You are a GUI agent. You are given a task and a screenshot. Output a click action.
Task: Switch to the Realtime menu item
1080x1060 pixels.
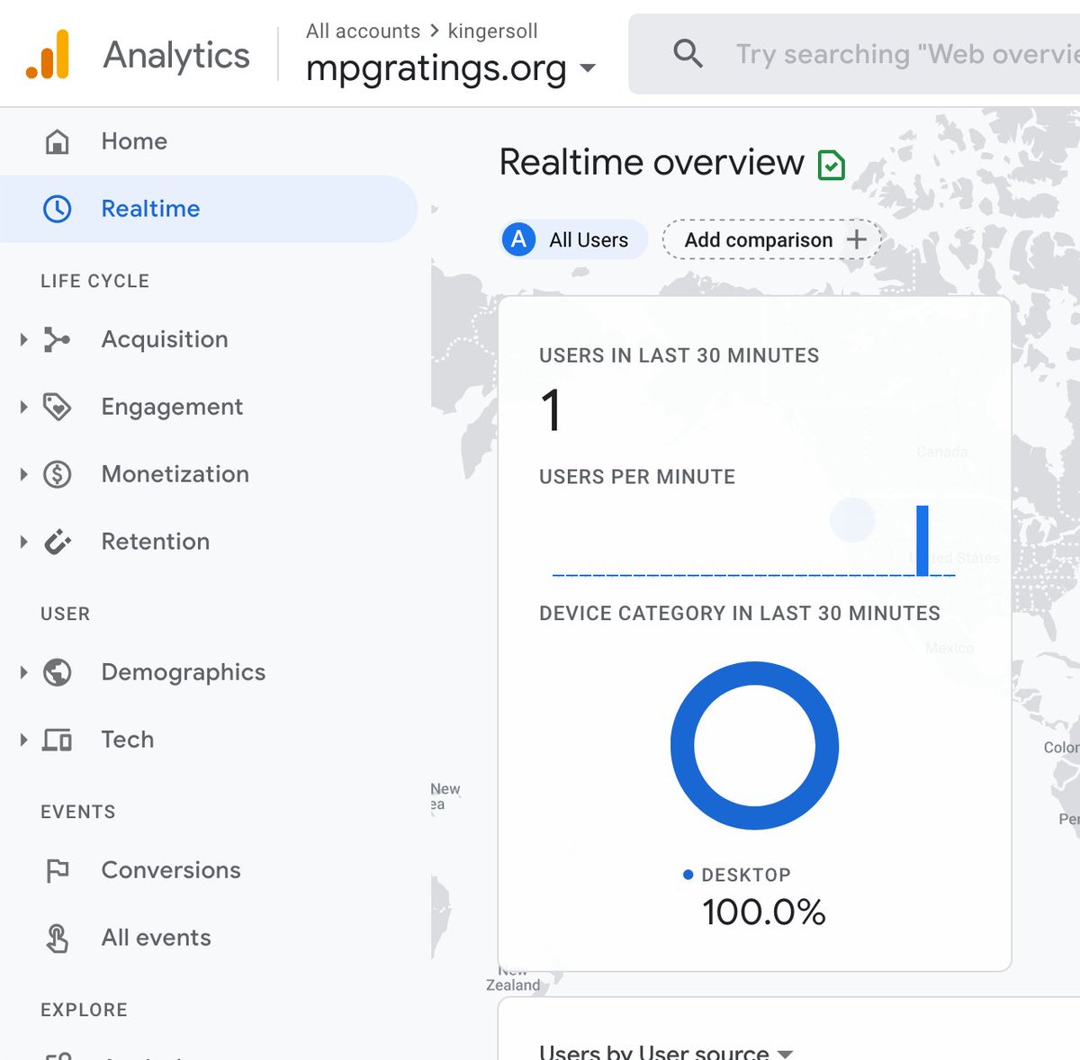click(x=149, y=209)
